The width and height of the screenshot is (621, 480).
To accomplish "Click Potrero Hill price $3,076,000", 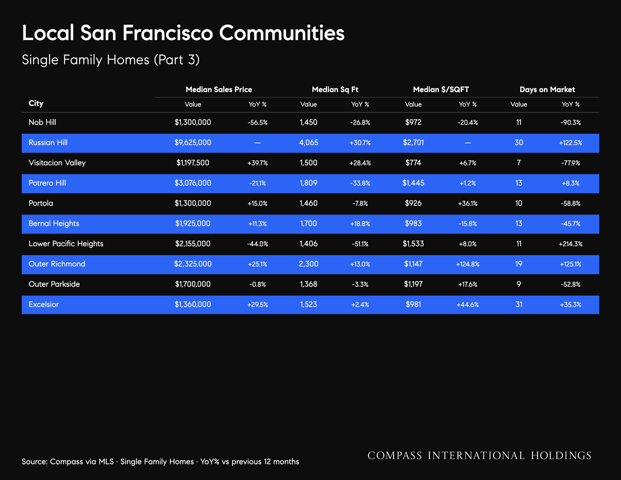I will (193, 183).
